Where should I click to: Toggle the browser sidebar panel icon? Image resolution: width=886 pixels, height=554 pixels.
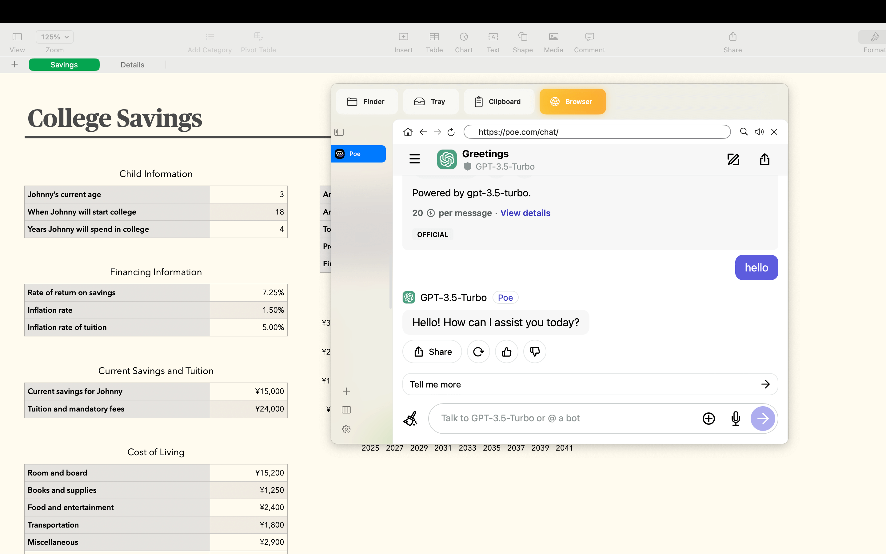pyautogui.click(x=339, y=132)
